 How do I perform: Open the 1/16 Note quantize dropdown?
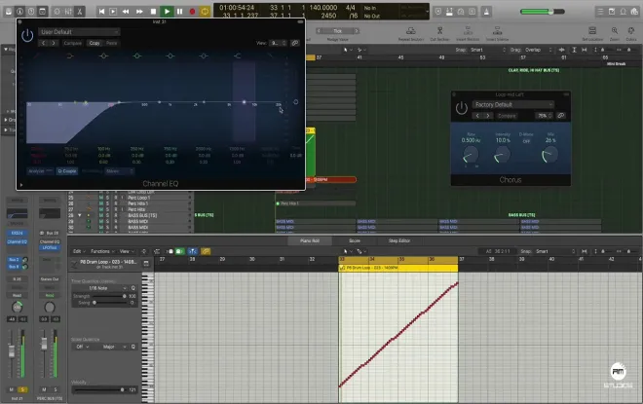pyautogui.click(x=100, y=288)
